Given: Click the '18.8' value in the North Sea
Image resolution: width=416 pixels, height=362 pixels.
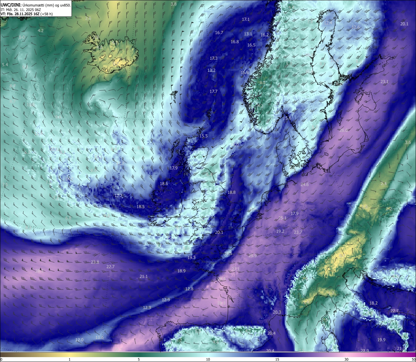Looking at the screenshot, I should pos(231,192).
